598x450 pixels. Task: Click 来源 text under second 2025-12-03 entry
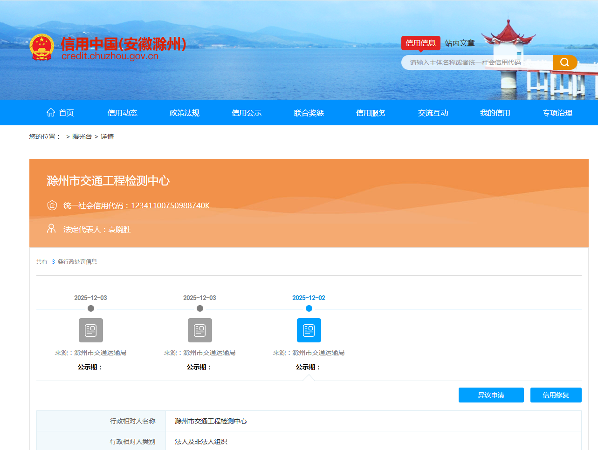coord(199,353)
